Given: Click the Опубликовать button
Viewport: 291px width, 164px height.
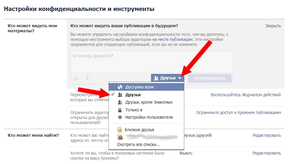Looking at the screenshot, I should tap(210, 78).
